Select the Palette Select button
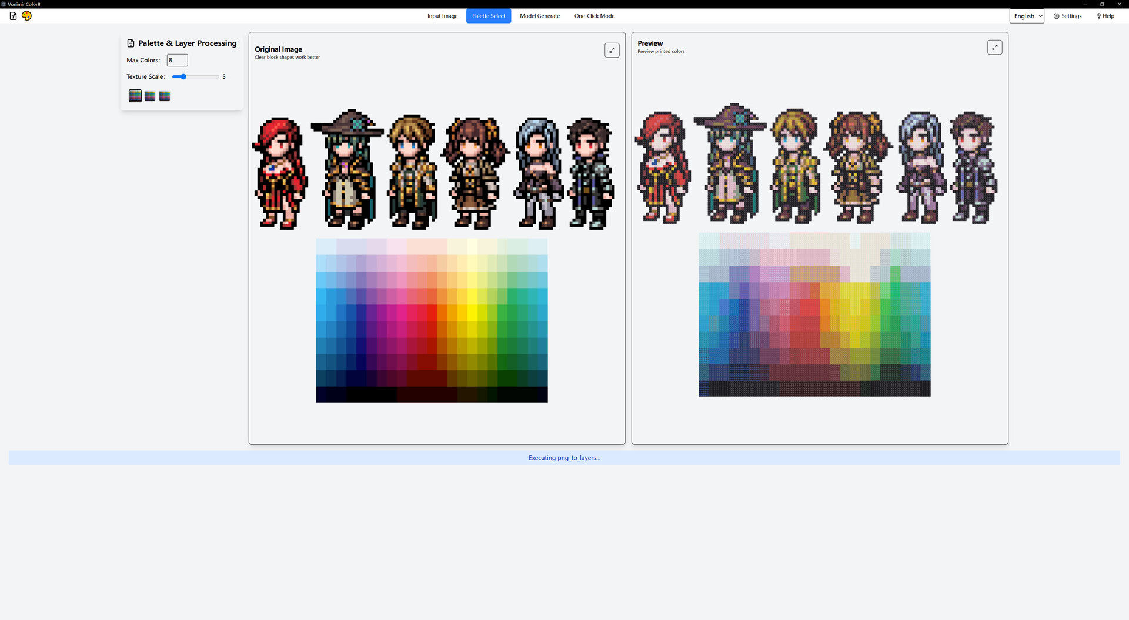This screenshot has width=1129, height=620. pos(488,16)
